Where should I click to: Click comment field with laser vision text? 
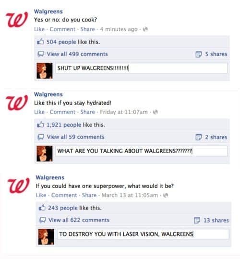tap(143, 234)
